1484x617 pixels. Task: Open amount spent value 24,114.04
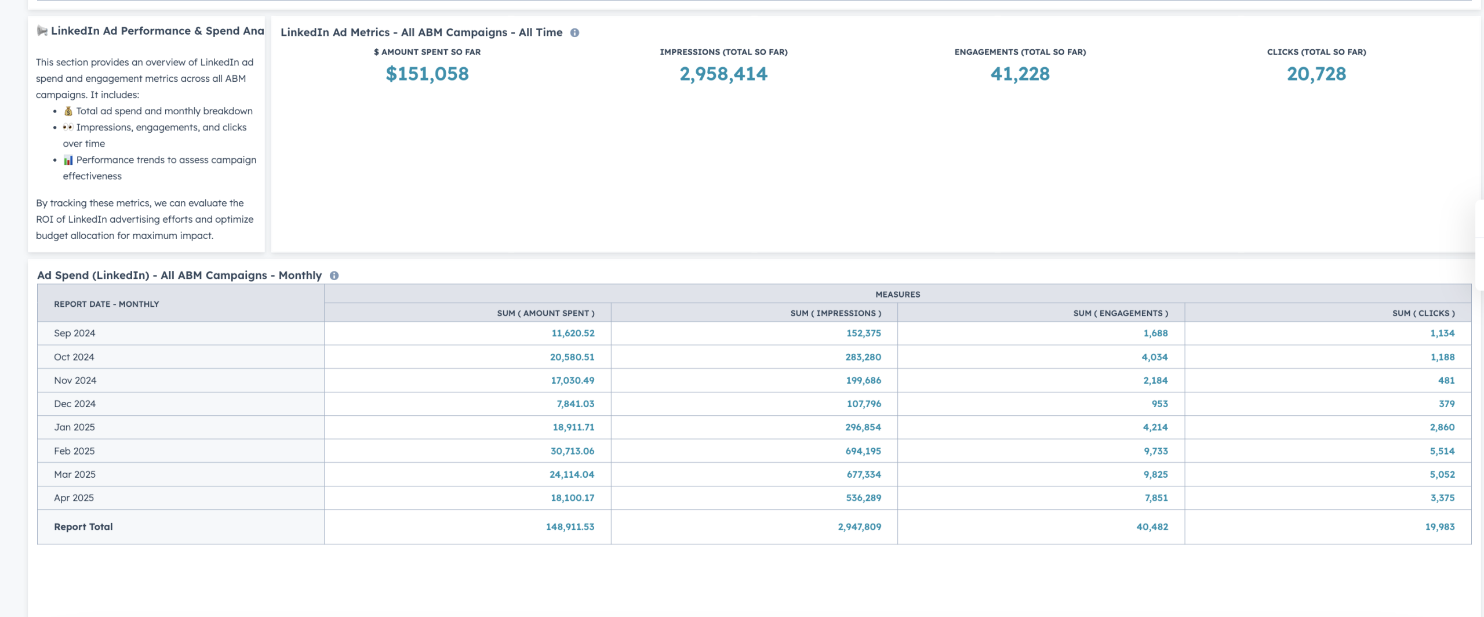[x=572, y=474]
